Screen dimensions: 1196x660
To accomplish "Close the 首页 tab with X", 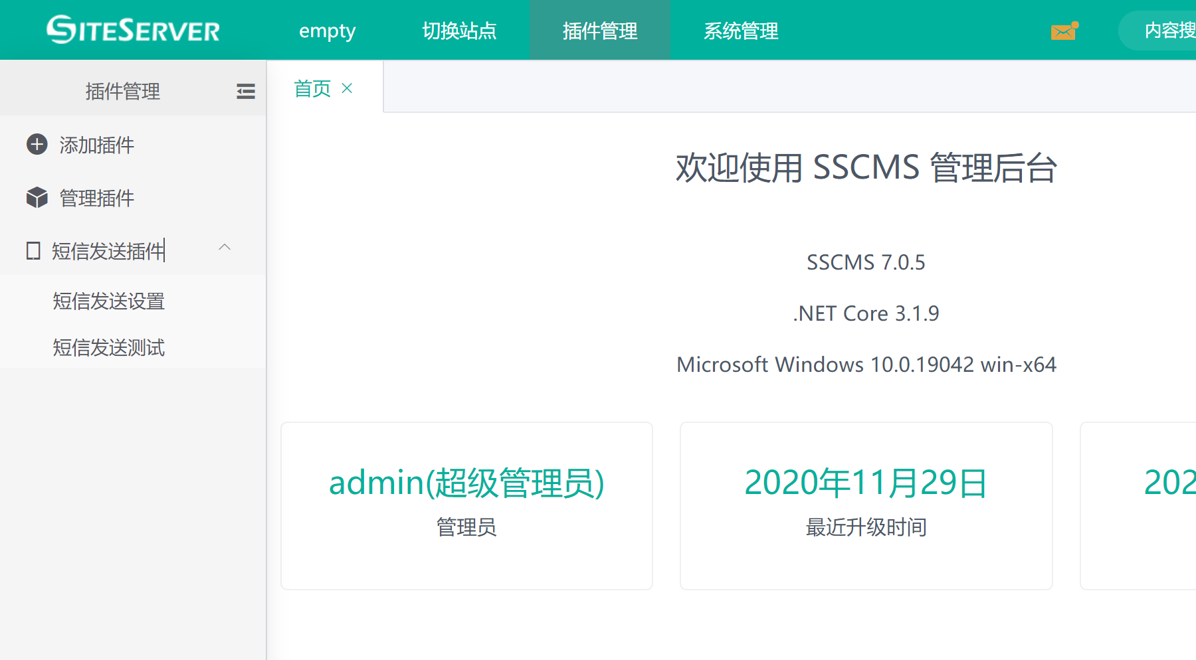I will pyautogui.click(x=347, y=88).
